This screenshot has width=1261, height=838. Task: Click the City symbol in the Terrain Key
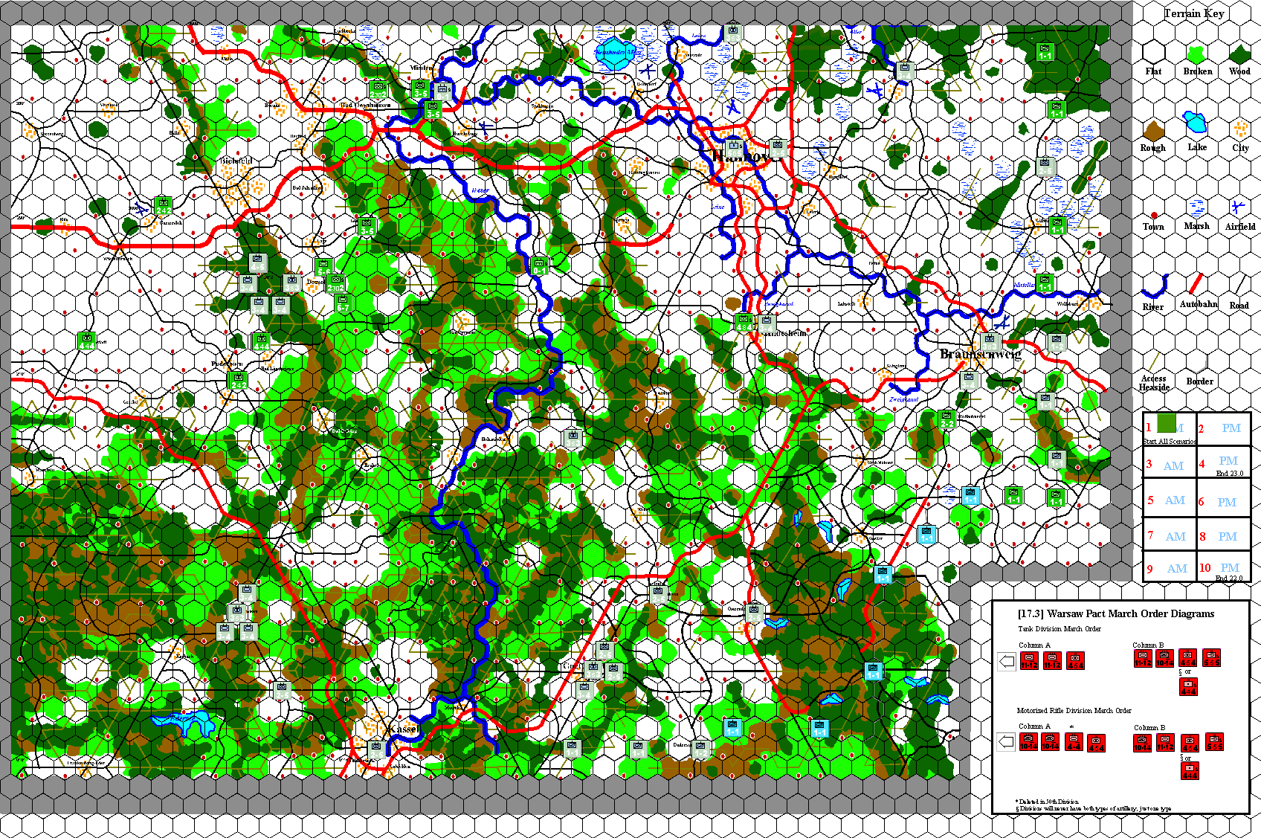1240,129
